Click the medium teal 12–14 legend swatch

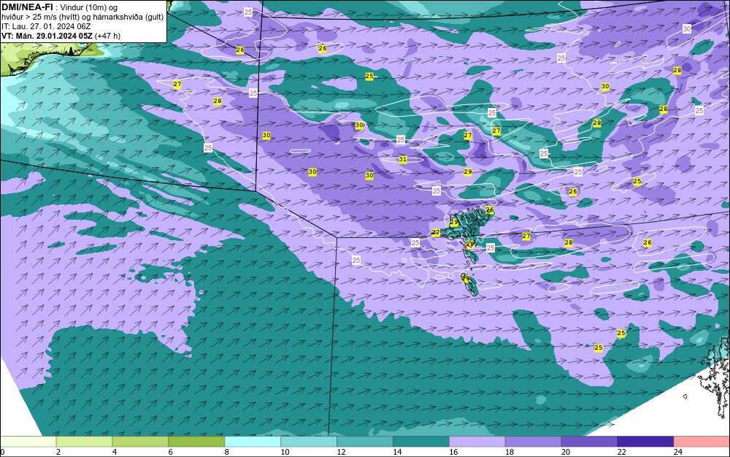365,442
